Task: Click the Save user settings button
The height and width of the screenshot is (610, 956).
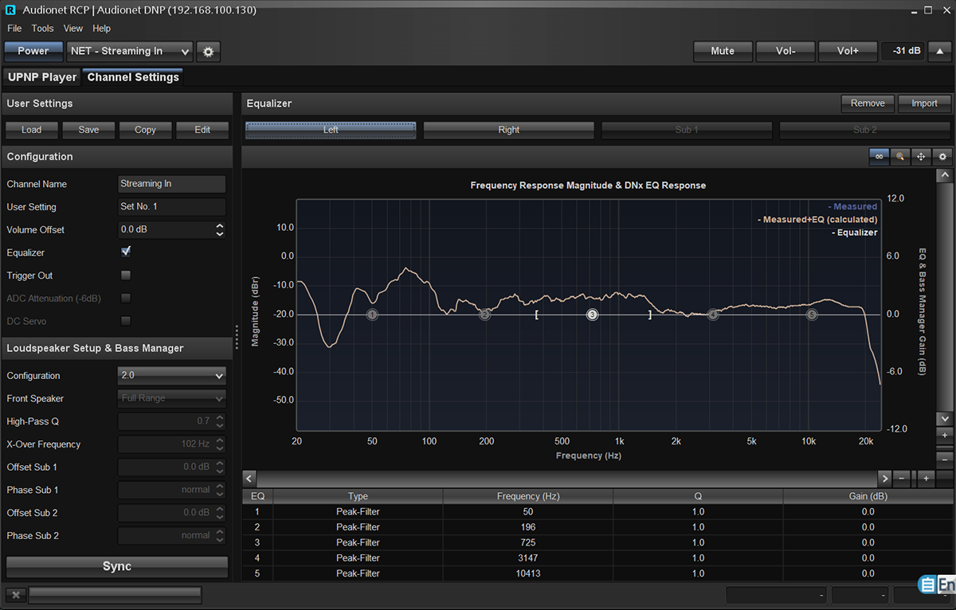Action: pos(88,130)
